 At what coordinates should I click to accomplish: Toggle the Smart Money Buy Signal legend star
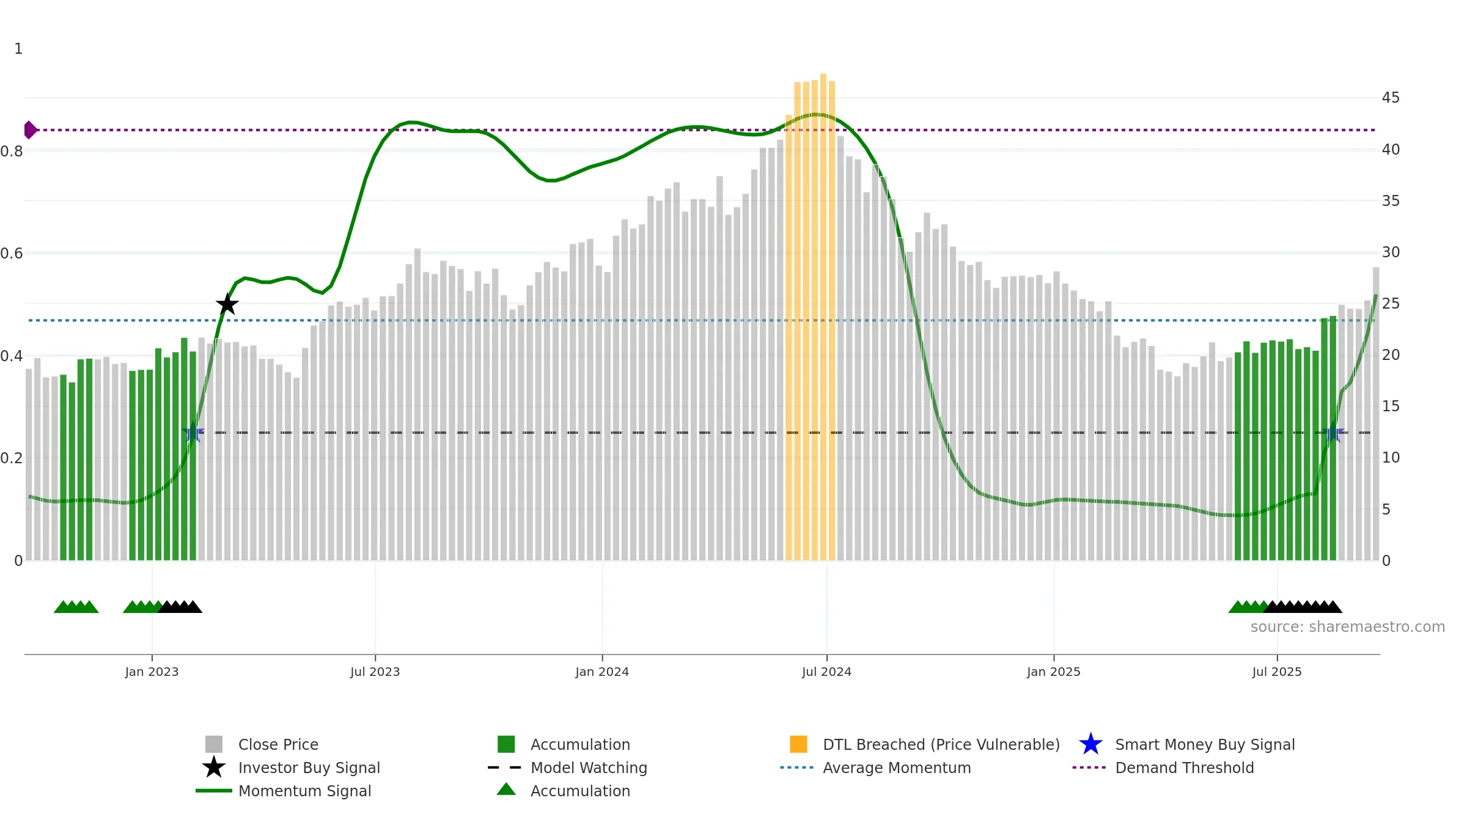click(x=1090, y=744)
